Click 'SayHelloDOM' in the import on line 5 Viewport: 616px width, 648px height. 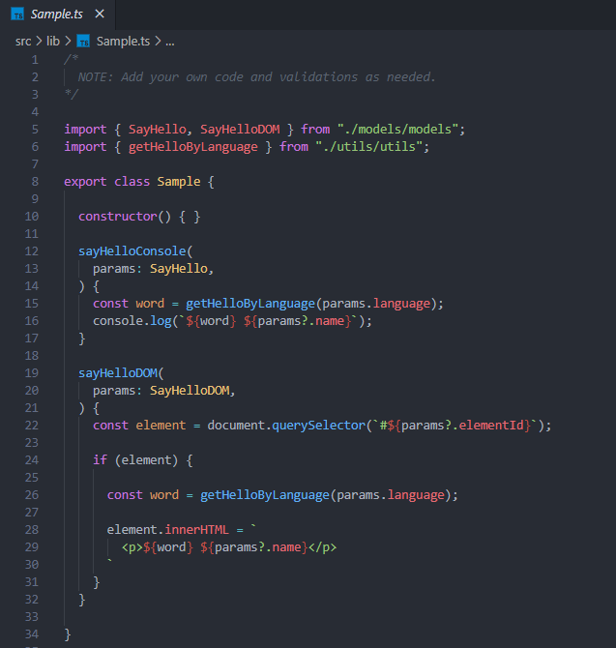(240, 130)
